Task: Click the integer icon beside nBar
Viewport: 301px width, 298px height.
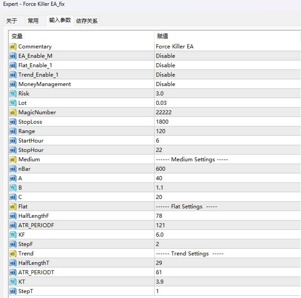Action: (x=13, y=169)
